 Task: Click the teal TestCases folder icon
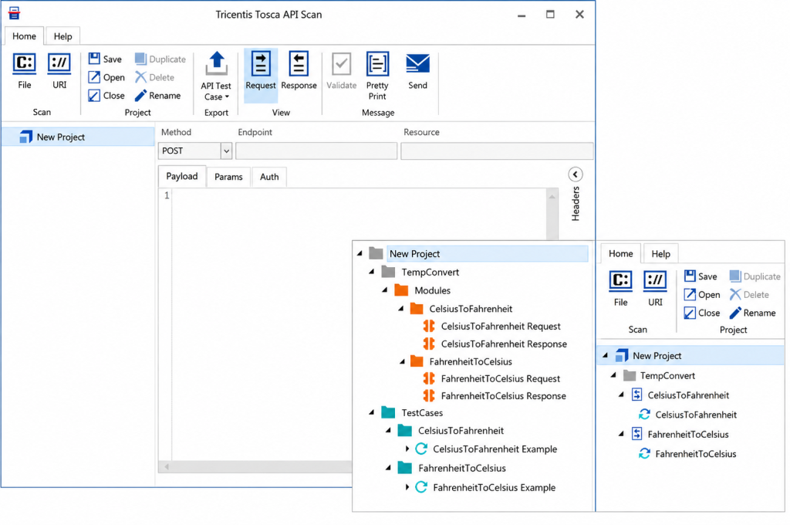[388, 412]
